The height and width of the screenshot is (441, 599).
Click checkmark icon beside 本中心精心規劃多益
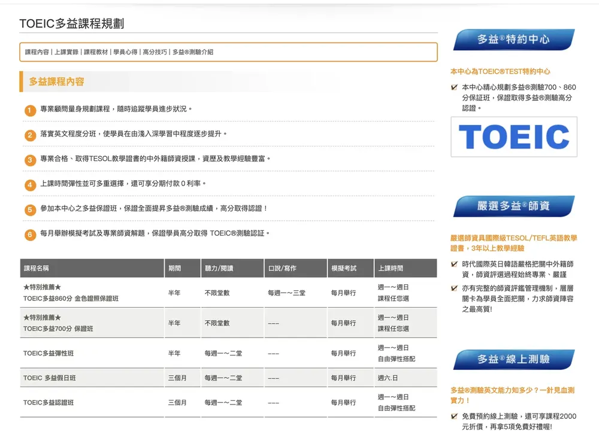click(454, 87)
